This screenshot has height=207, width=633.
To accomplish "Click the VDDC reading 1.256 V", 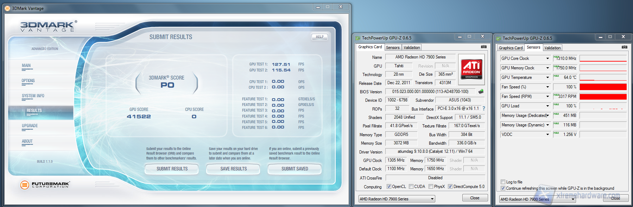I will click(x=565, y=134).
